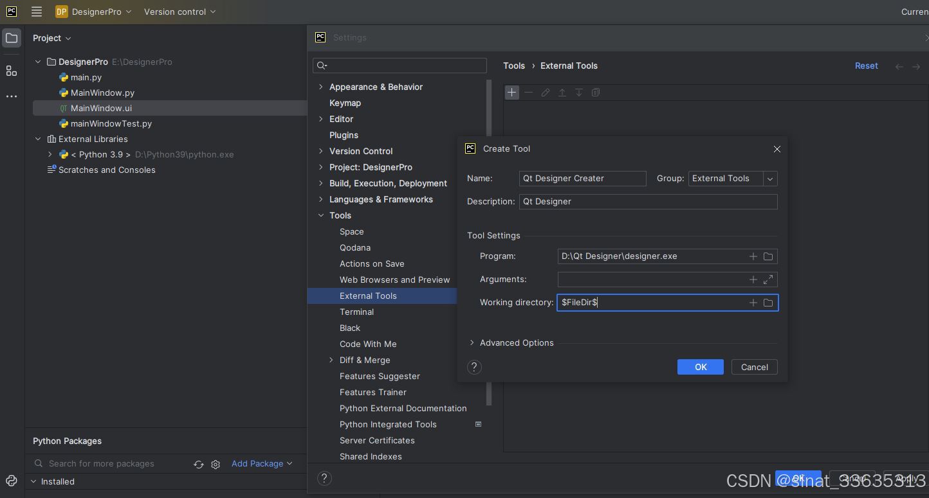Open Python Integrated Tools settings
This screenshot has width=929, height=498.
coord(388,424)
